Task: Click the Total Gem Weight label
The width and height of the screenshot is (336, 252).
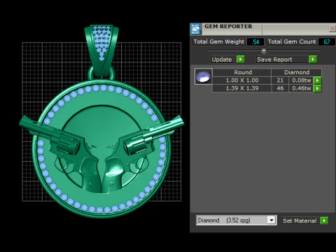Action: click(x=219, y=42)
